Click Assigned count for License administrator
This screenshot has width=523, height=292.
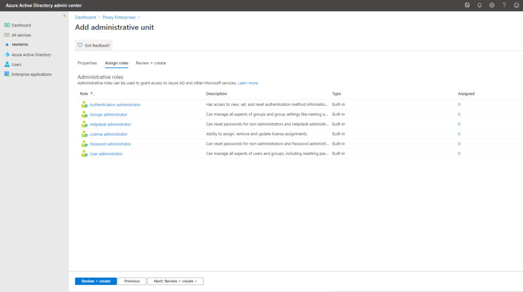(459, 134)
